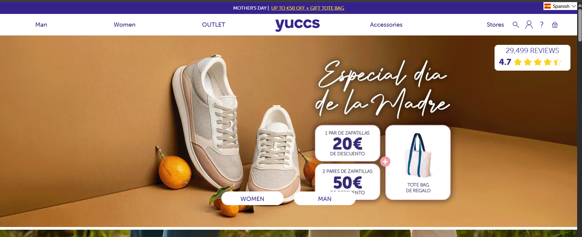Screen dimensions: 582x237
Task: Follow the 'UP TO €50 OFF + GIFT TOTE BAG' link
Action: [x=308, y=8]
